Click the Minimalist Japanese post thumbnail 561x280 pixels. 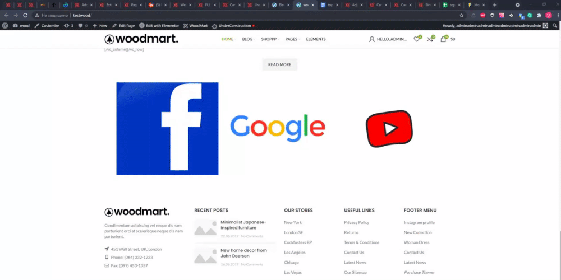point(205,228)
